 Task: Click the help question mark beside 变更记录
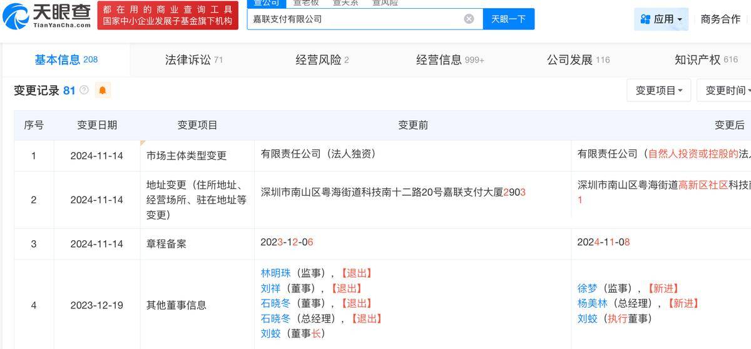coord(84,91)
